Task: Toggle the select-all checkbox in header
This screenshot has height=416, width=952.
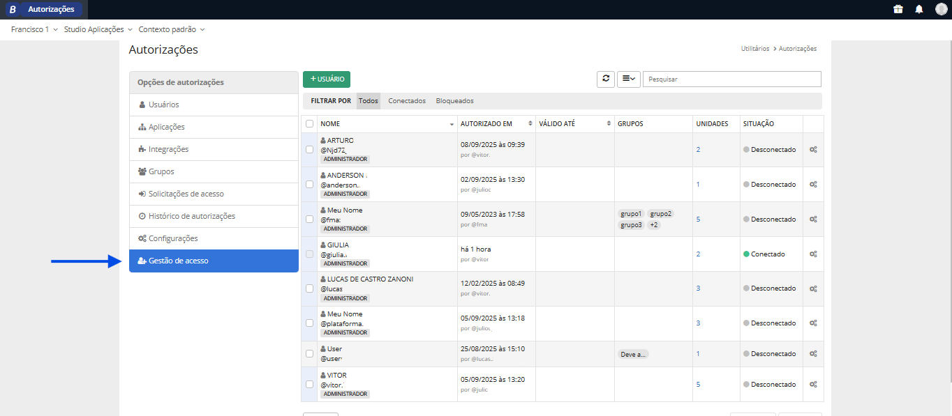Action: click(x=310, y=124)
